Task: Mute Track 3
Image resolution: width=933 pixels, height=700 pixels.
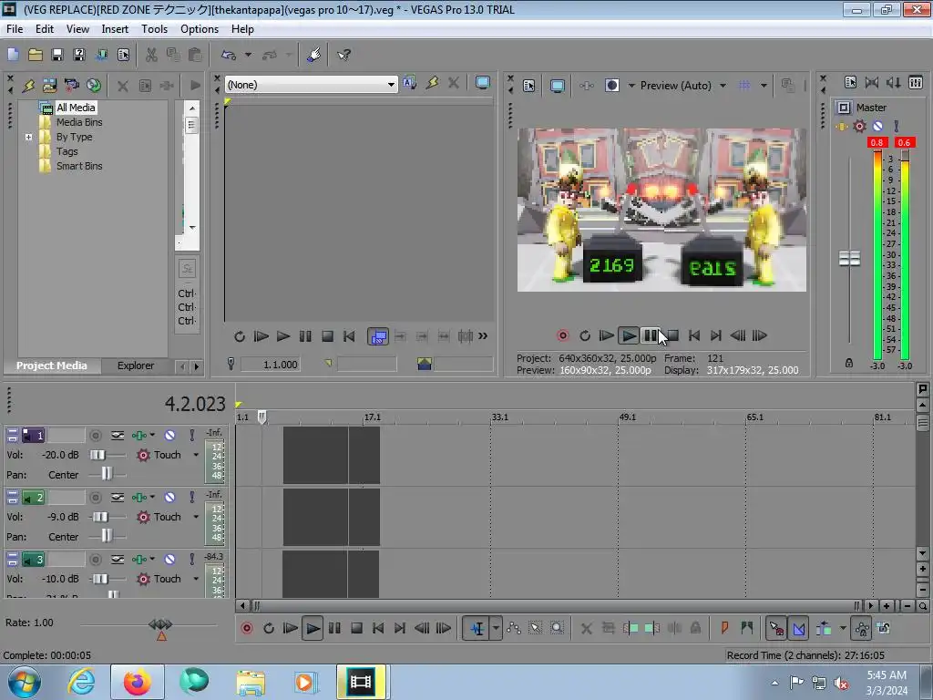Action: point(169,560)
